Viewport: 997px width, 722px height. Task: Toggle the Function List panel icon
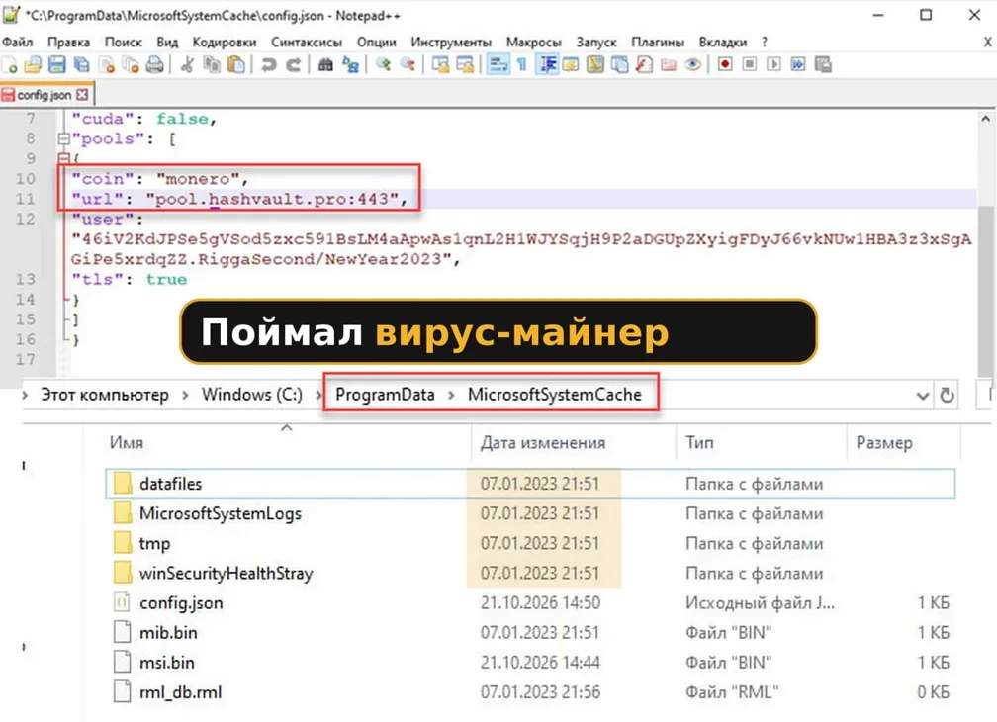[644, 65]
